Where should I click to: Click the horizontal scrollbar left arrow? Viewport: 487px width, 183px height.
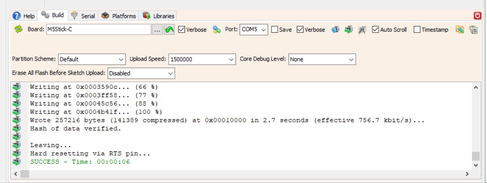point(16,174)
